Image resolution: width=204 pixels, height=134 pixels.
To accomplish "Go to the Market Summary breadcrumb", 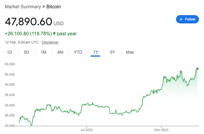I will pos(23,7).
